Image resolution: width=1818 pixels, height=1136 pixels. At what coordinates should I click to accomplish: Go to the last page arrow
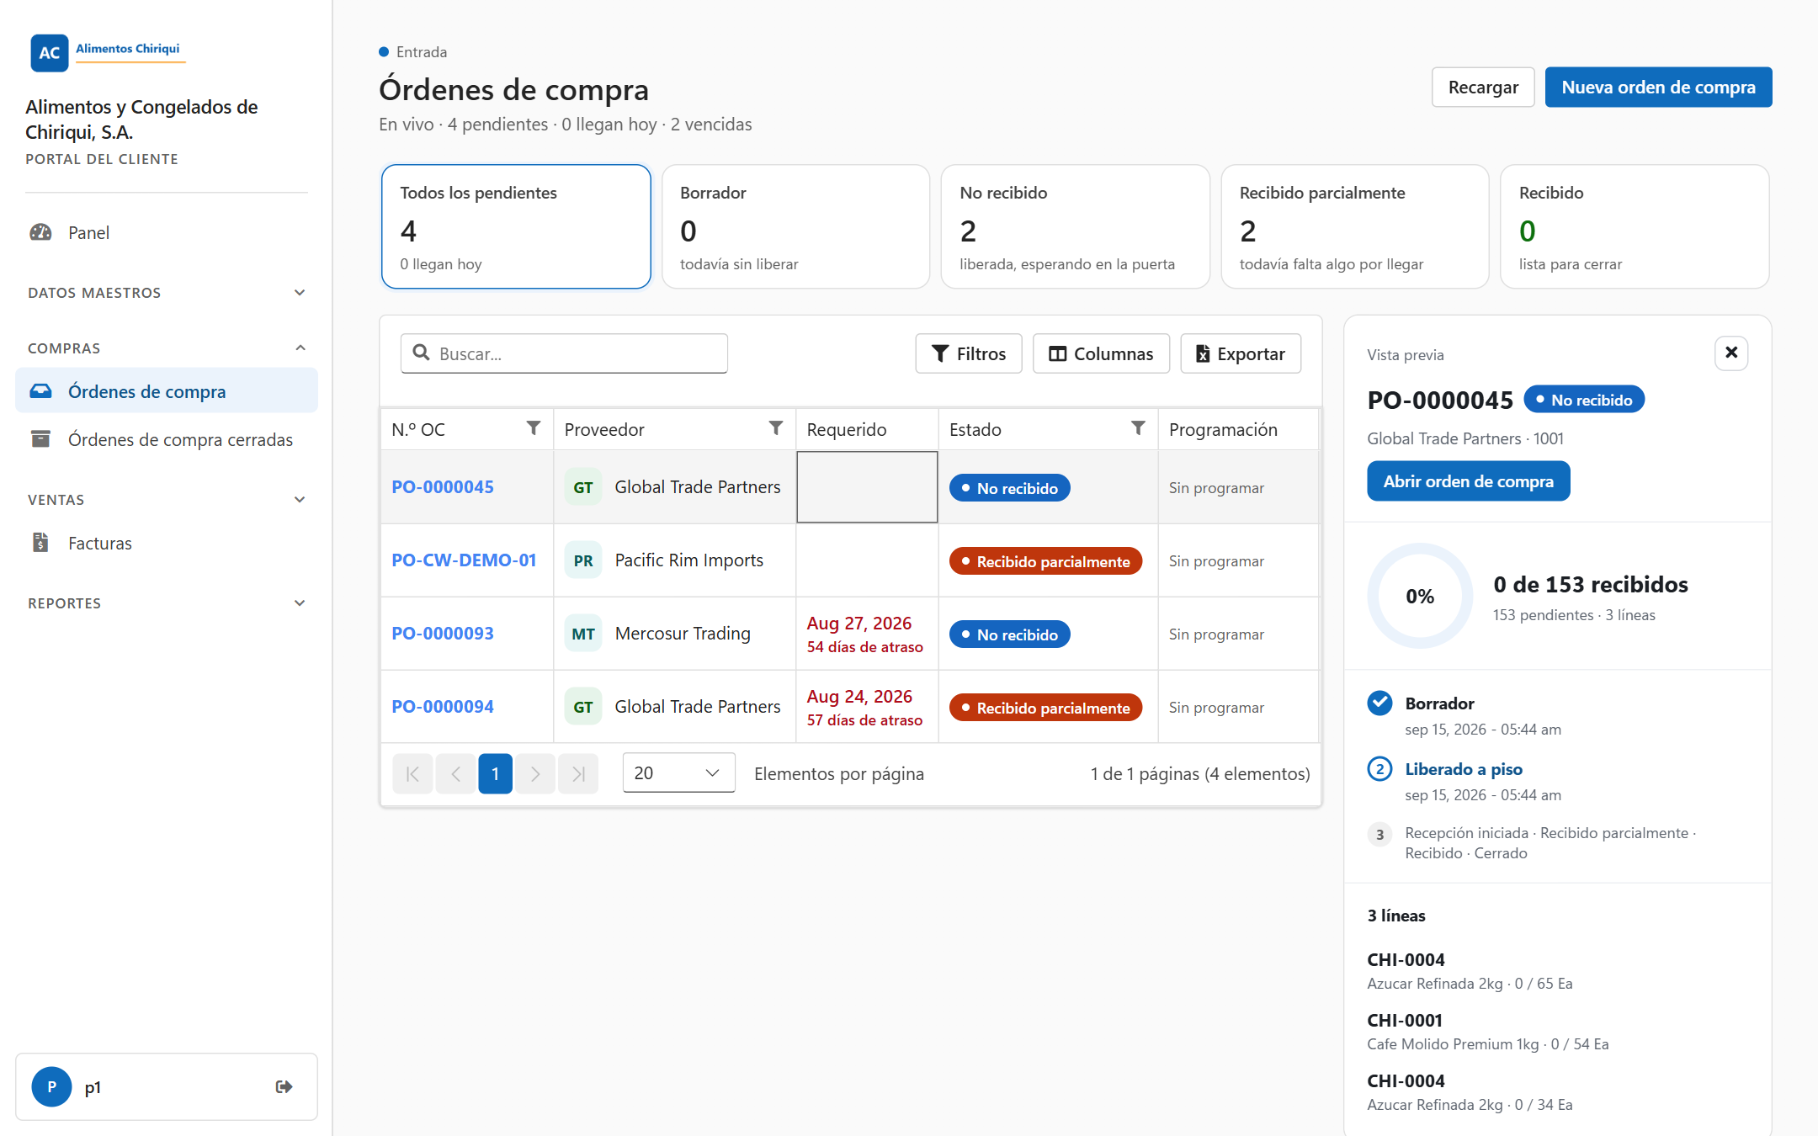(x=578, y=773)
